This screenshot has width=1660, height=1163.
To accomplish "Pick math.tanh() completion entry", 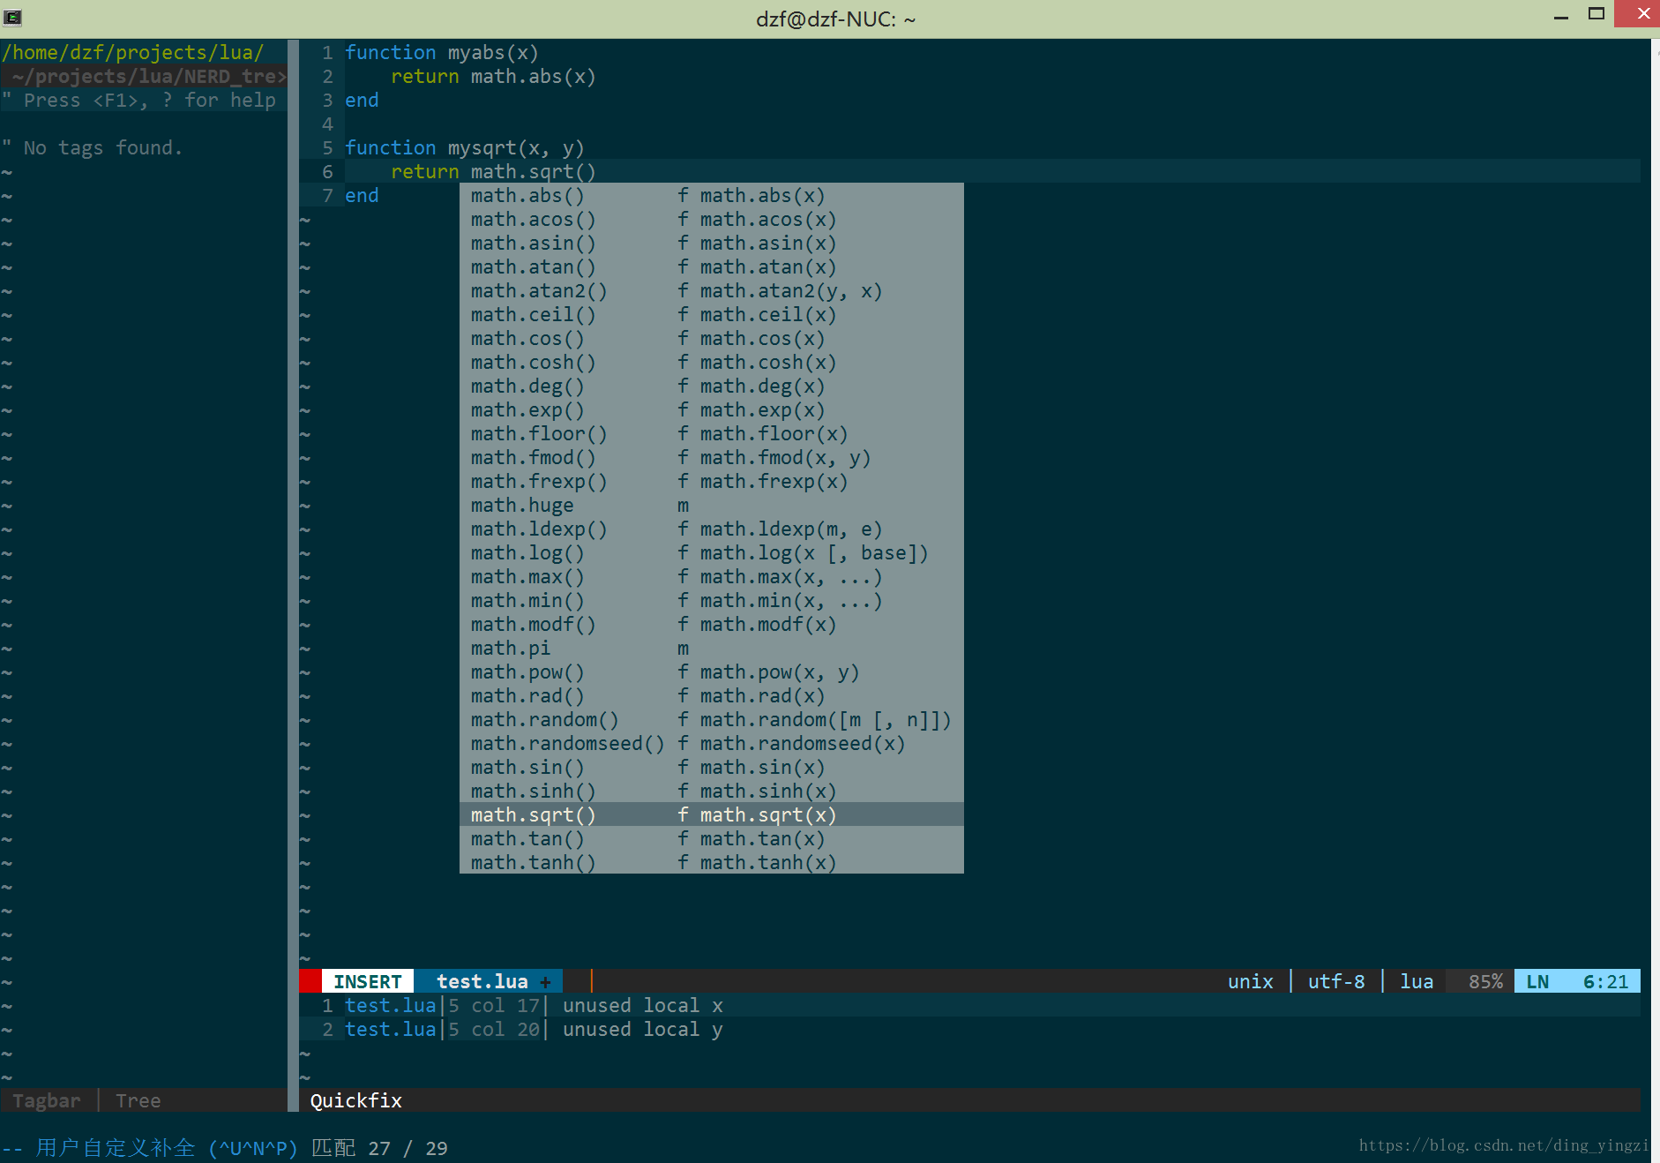I will point(712,863).
